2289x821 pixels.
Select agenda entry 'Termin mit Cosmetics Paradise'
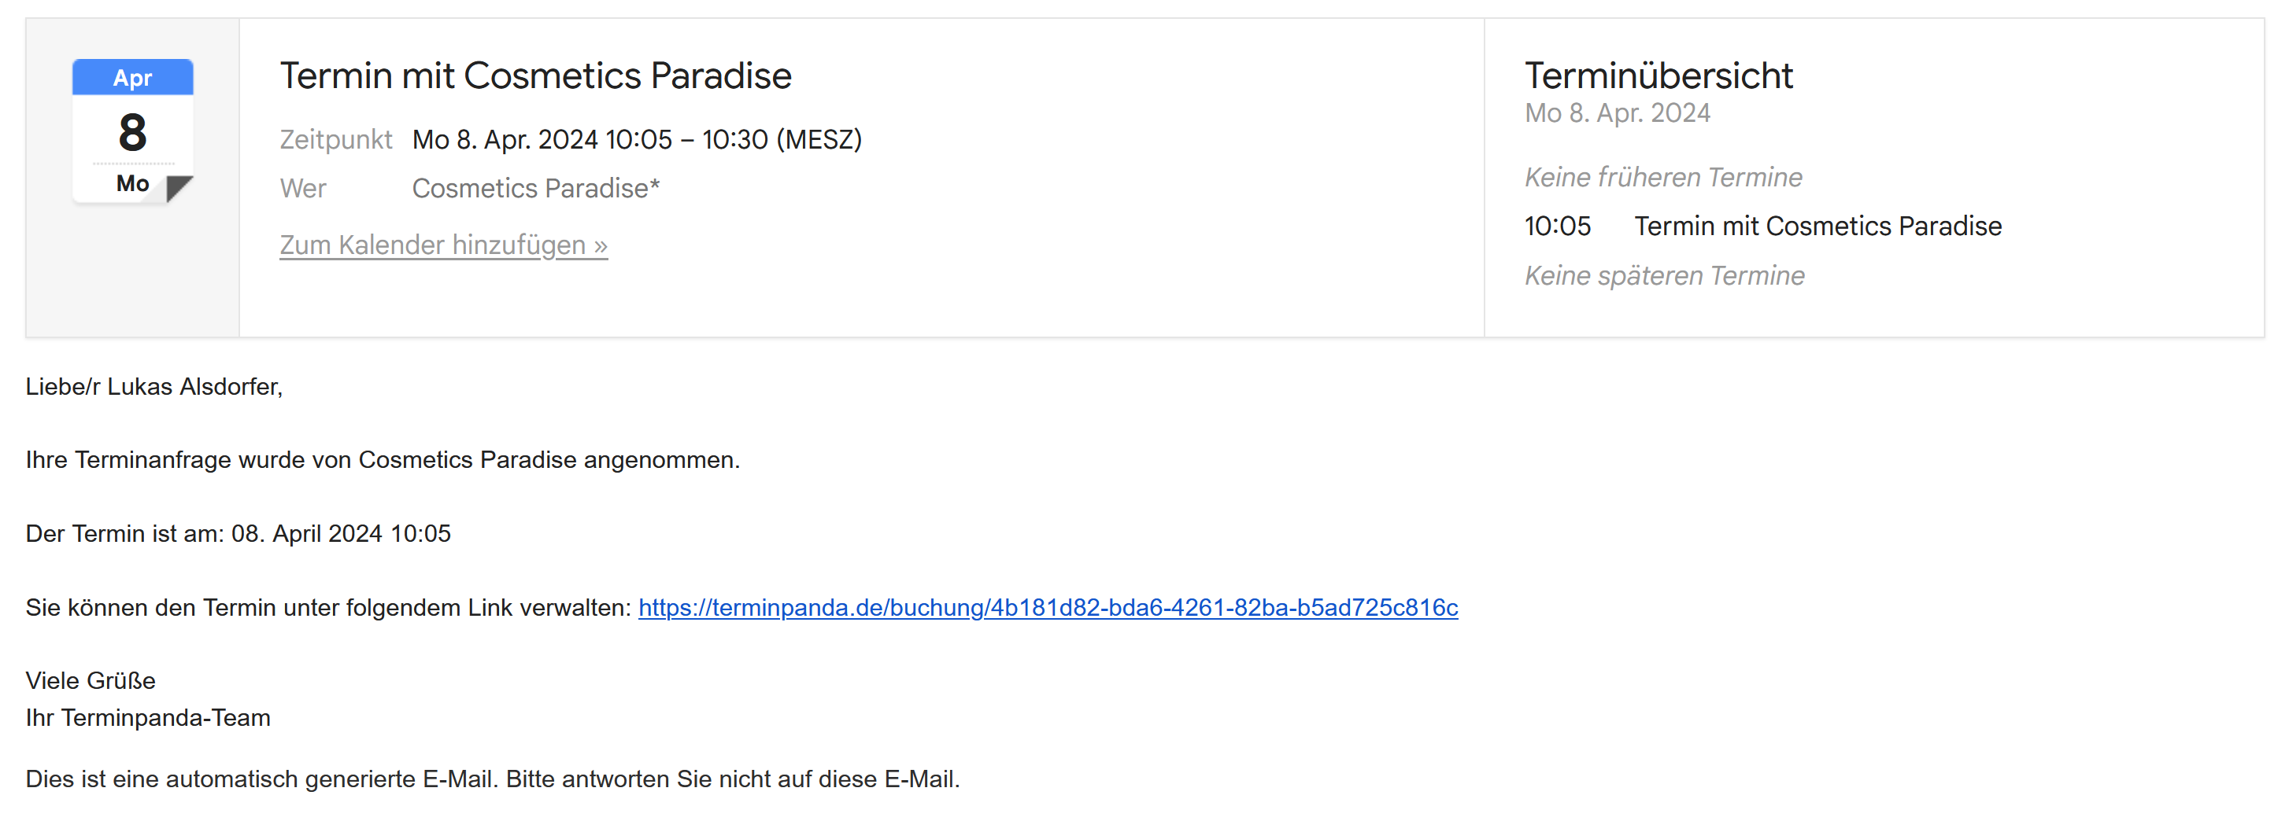[x=1818, y=226]
